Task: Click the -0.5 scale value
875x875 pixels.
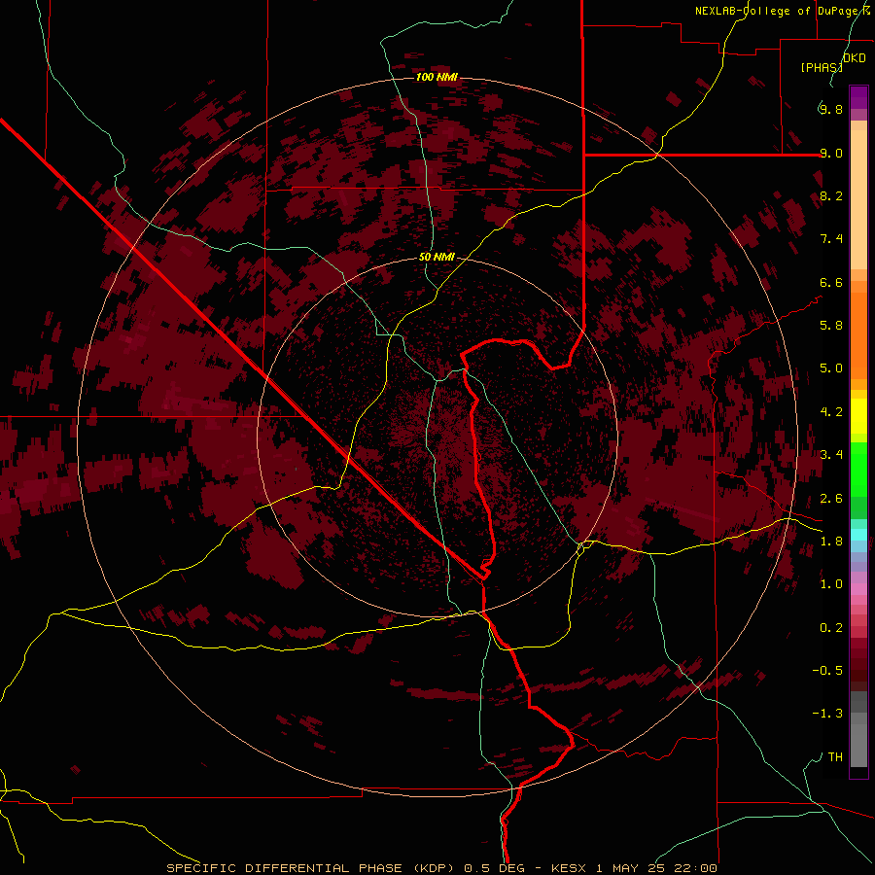Action: (x=827, y=670)
